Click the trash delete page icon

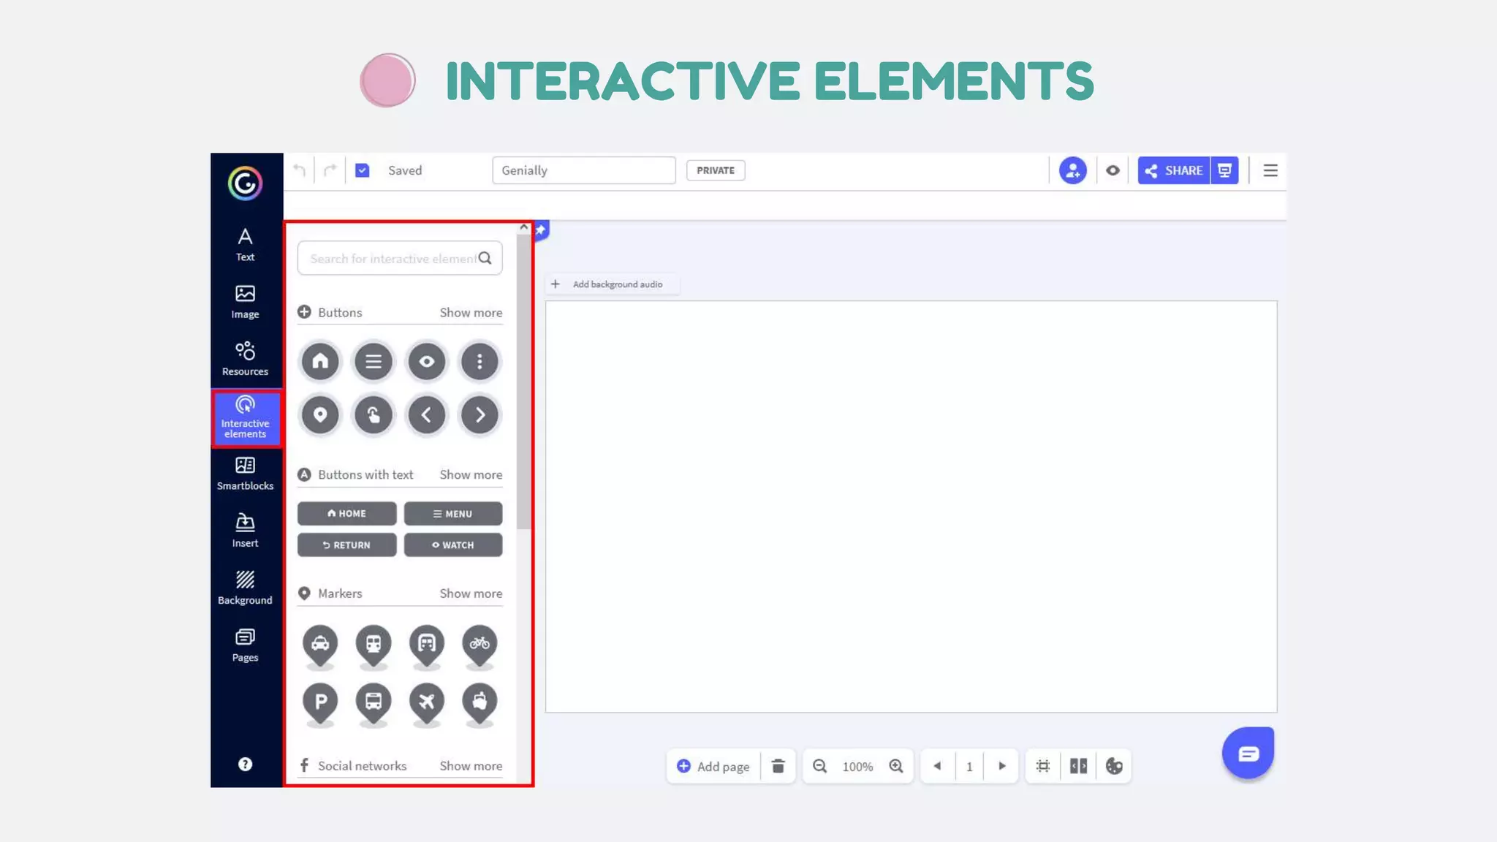[x=778, y=766]
